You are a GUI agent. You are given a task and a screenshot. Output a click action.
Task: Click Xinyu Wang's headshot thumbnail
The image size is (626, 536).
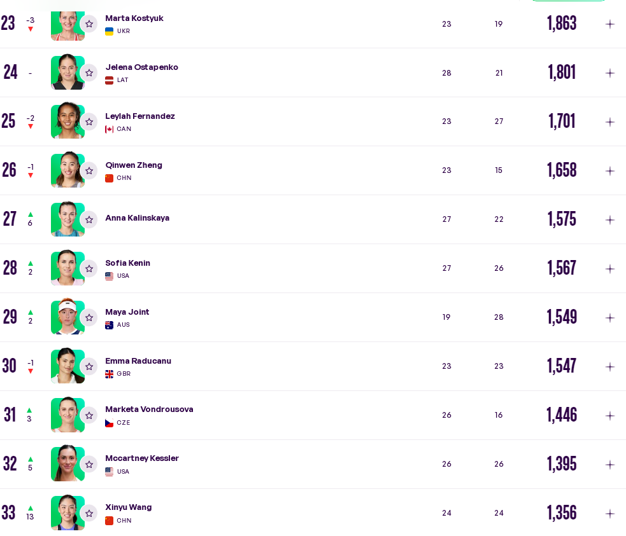point(68,513)
